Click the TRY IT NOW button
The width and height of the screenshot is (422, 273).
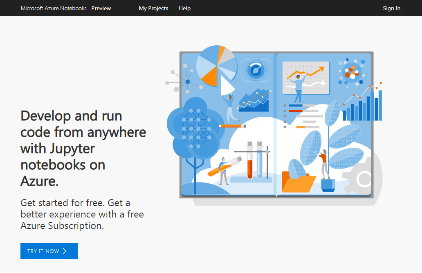tap(49, 251)
